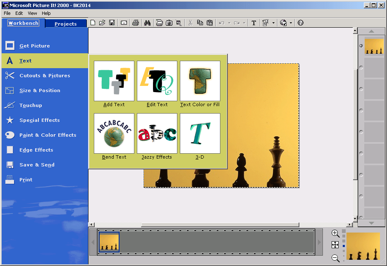Switch to the Workbench tab

(23, 23)
